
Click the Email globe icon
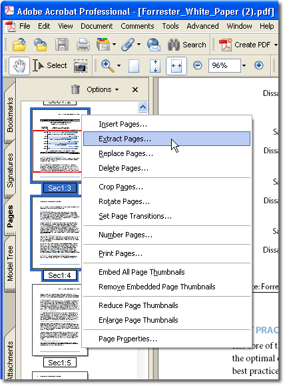click(154, 45)
